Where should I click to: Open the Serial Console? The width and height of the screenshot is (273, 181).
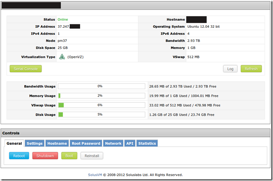click(x=26, y=69)
